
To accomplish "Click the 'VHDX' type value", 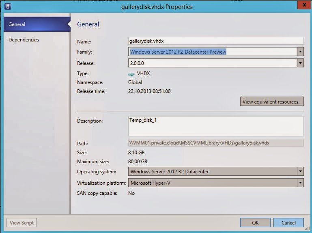I will tap(144, 73).
